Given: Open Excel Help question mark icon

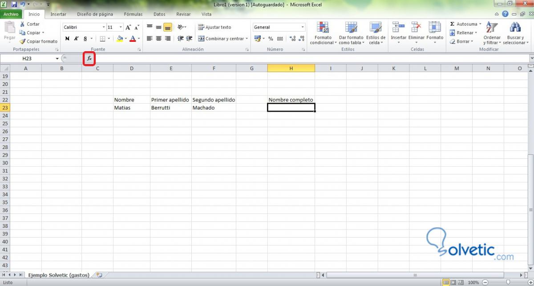Looking at the screenshot, I should [x=505, y=14].
